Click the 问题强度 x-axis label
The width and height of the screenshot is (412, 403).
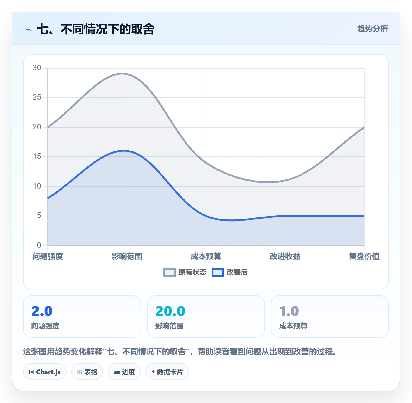pyautogui.click(x=48, y=257)
